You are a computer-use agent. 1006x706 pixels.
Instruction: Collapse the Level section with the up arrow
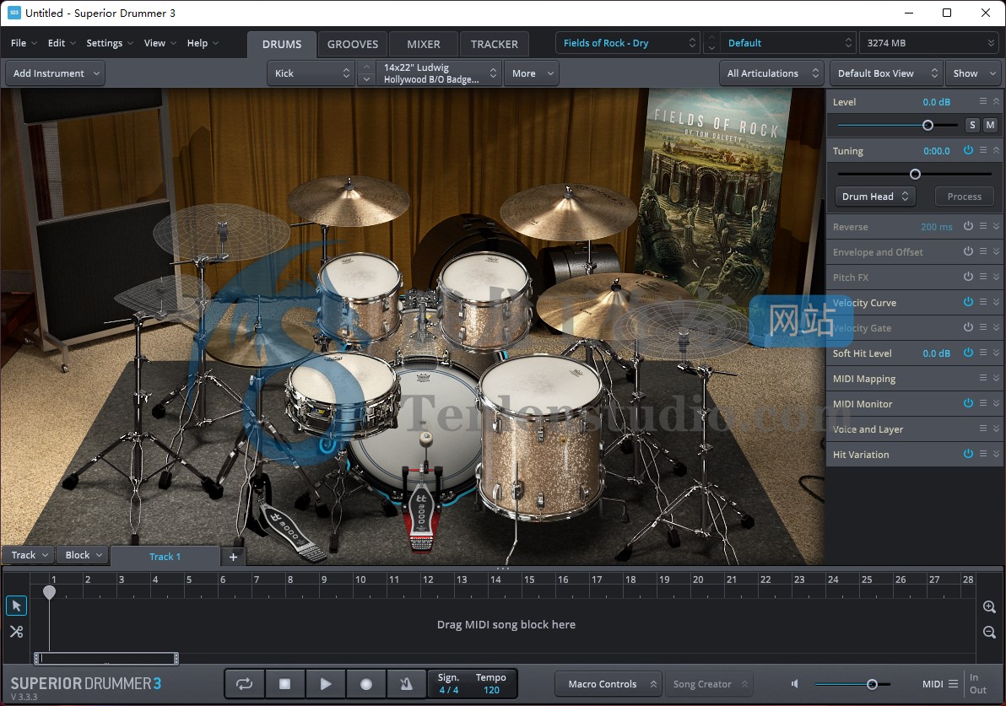(997, 101)
